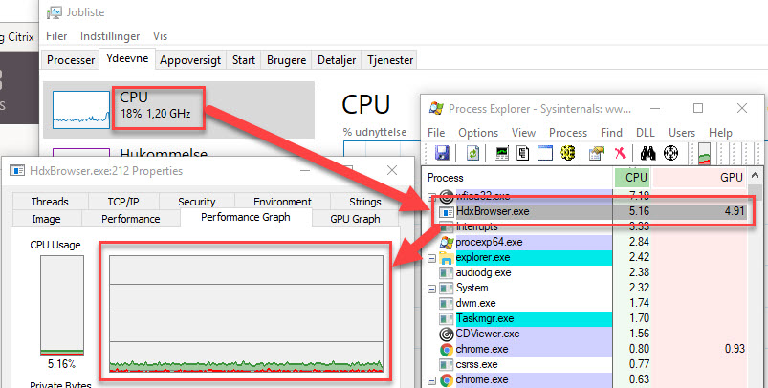The width and height of the screenshot is (768, 388).
Task: Open the Options menu in Process Explorer
Action: 478,133
